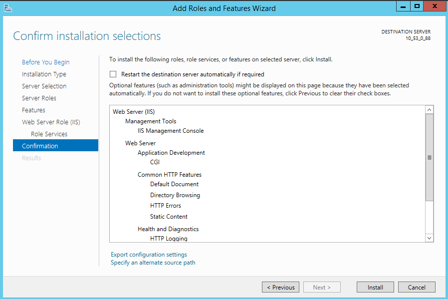Minimize the Add Roles and Features Wizard

coord(404,6)
